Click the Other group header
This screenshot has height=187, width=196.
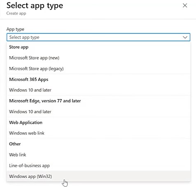click(15, 144)
